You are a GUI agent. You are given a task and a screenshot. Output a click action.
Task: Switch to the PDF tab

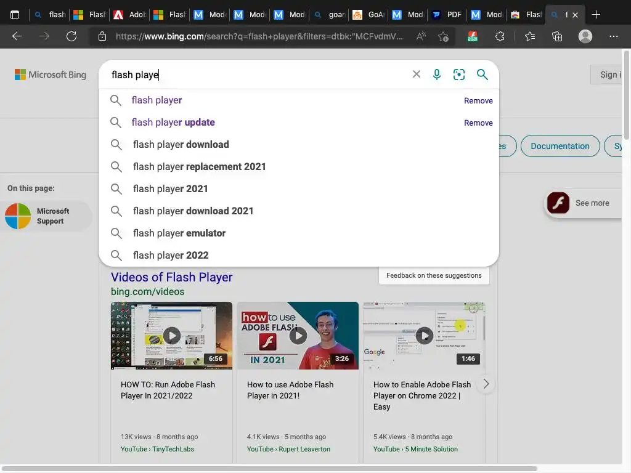point(449,15)
